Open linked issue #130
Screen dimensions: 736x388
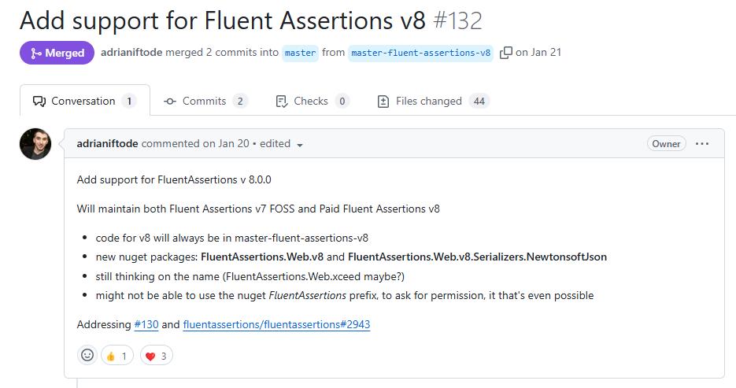(146, 324)
